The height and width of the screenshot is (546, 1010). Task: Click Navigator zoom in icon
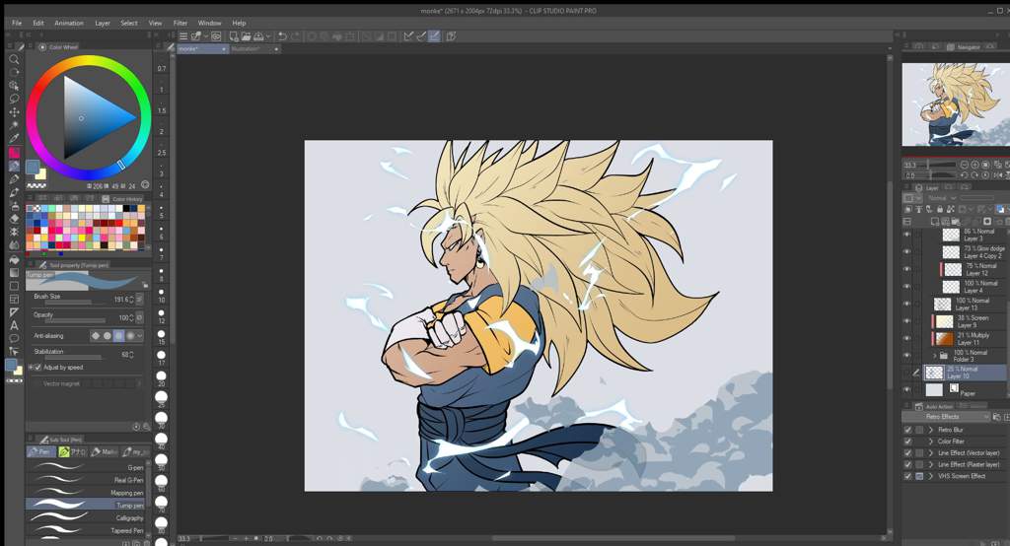tap(974, 165)
